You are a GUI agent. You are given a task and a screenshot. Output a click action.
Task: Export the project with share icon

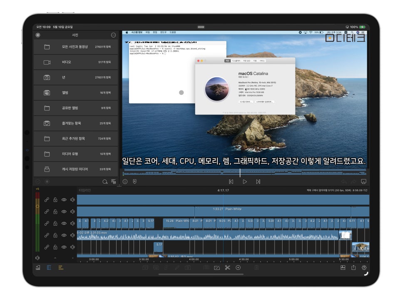[353, 268]
